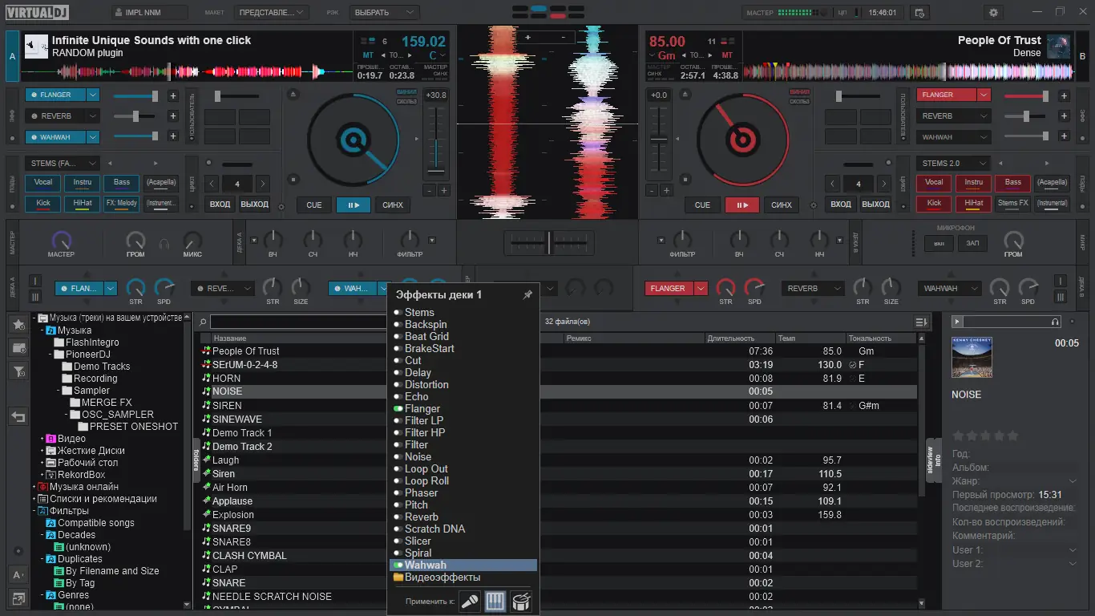Screen dimensions: 1095x616
Task: Apply effects to microphone icon
Action: click(470, 601)
